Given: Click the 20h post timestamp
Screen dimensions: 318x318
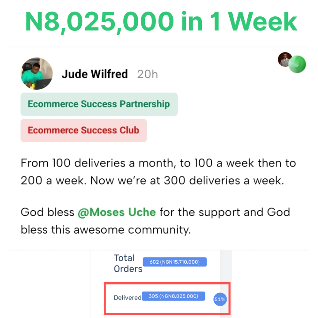Looking at the screenshot, I should tap(147, 74).
